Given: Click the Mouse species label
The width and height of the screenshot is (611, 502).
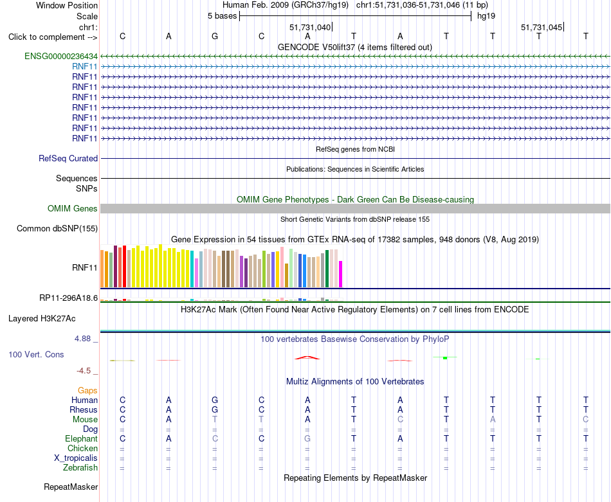Looking at the screenshot, I should click(x=85, y=420).
